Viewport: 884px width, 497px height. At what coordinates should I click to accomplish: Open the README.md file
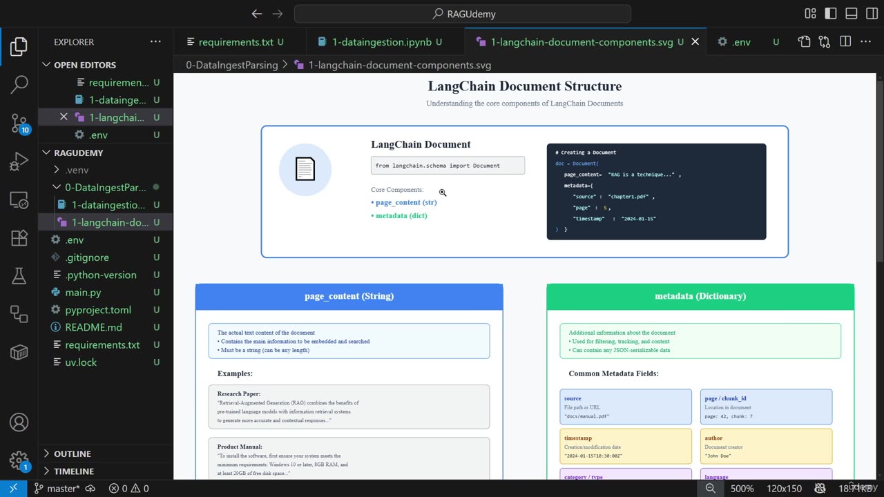(105, 327)
